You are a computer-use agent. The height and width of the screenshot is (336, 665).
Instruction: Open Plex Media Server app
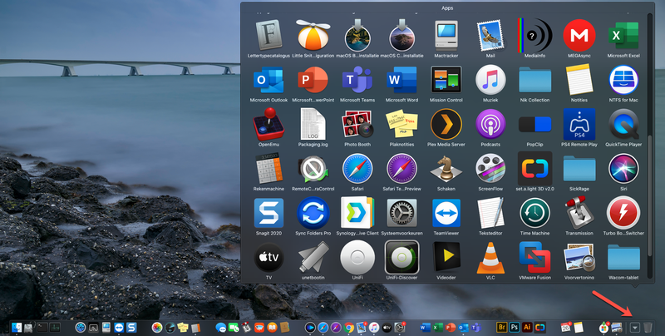coord(446,125)
